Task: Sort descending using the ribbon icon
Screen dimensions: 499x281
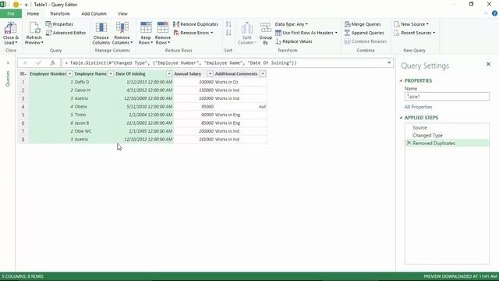Action: [228, 33]
